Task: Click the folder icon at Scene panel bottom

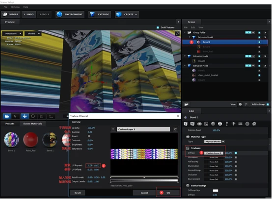Action: click(187, 104)
